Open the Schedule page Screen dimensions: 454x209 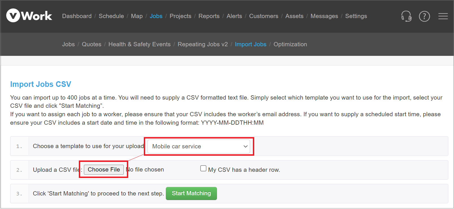coord(111,16)
